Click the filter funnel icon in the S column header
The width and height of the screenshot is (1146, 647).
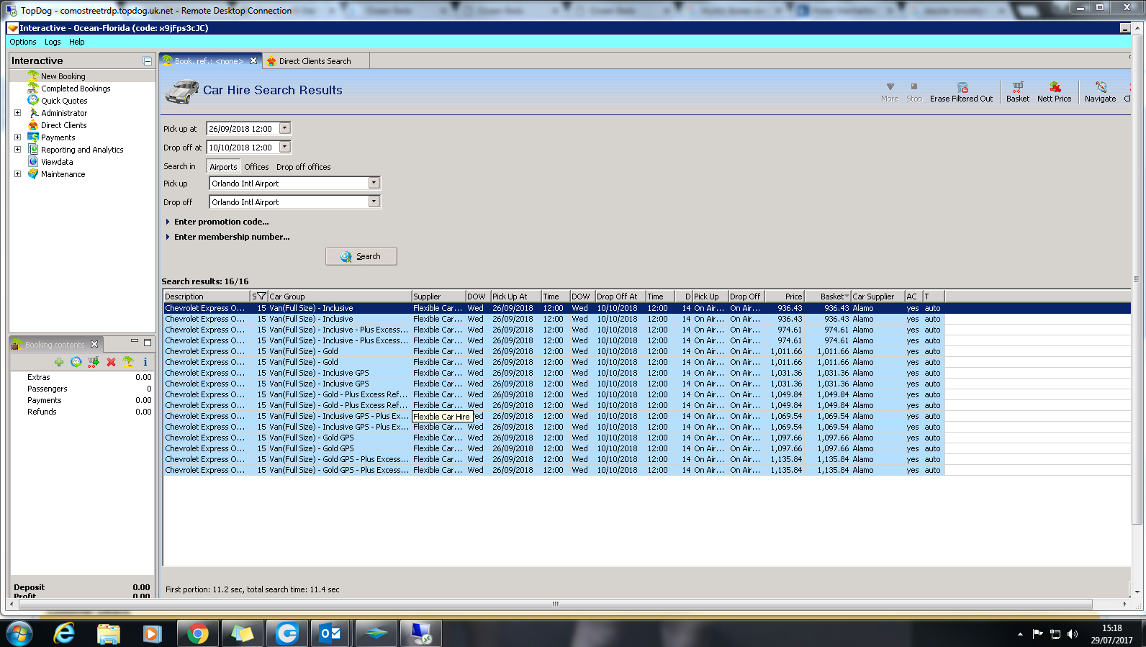tap(261, 297)
